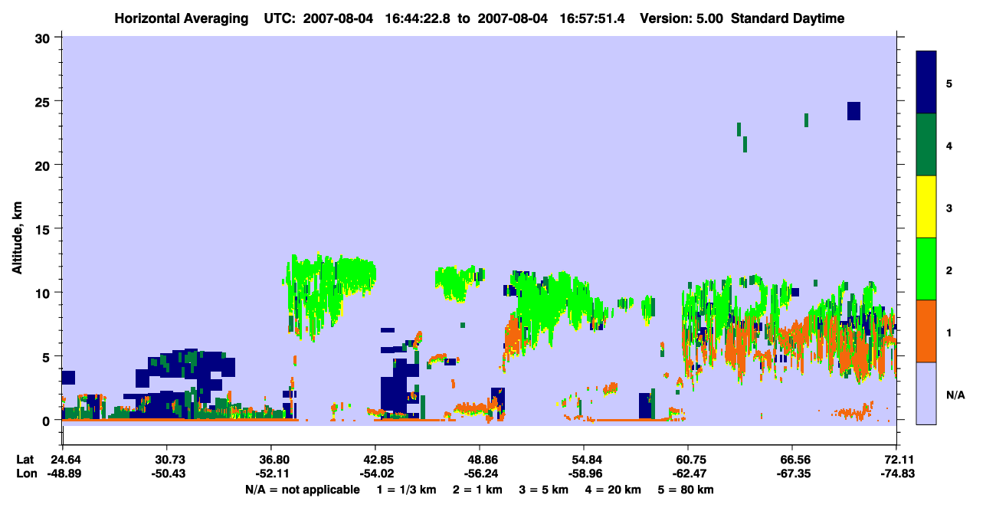The image size is (996, 511).
Task: Click legend text '3 = 5 km'
Action: pos(545,490)
